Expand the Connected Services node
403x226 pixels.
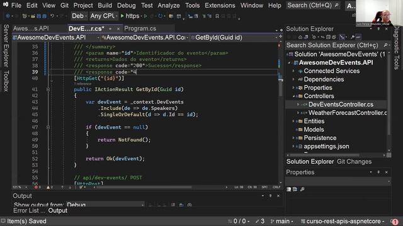tap(293, 71)
